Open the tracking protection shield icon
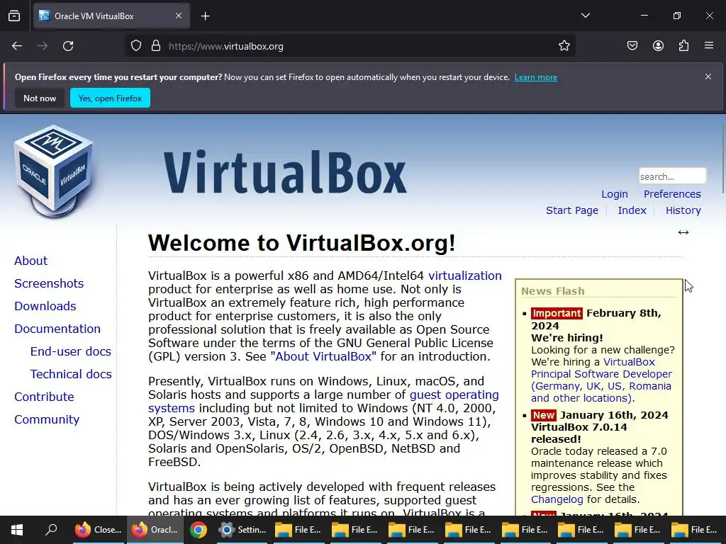Screen dimensions: 726x544 (135, 46)
